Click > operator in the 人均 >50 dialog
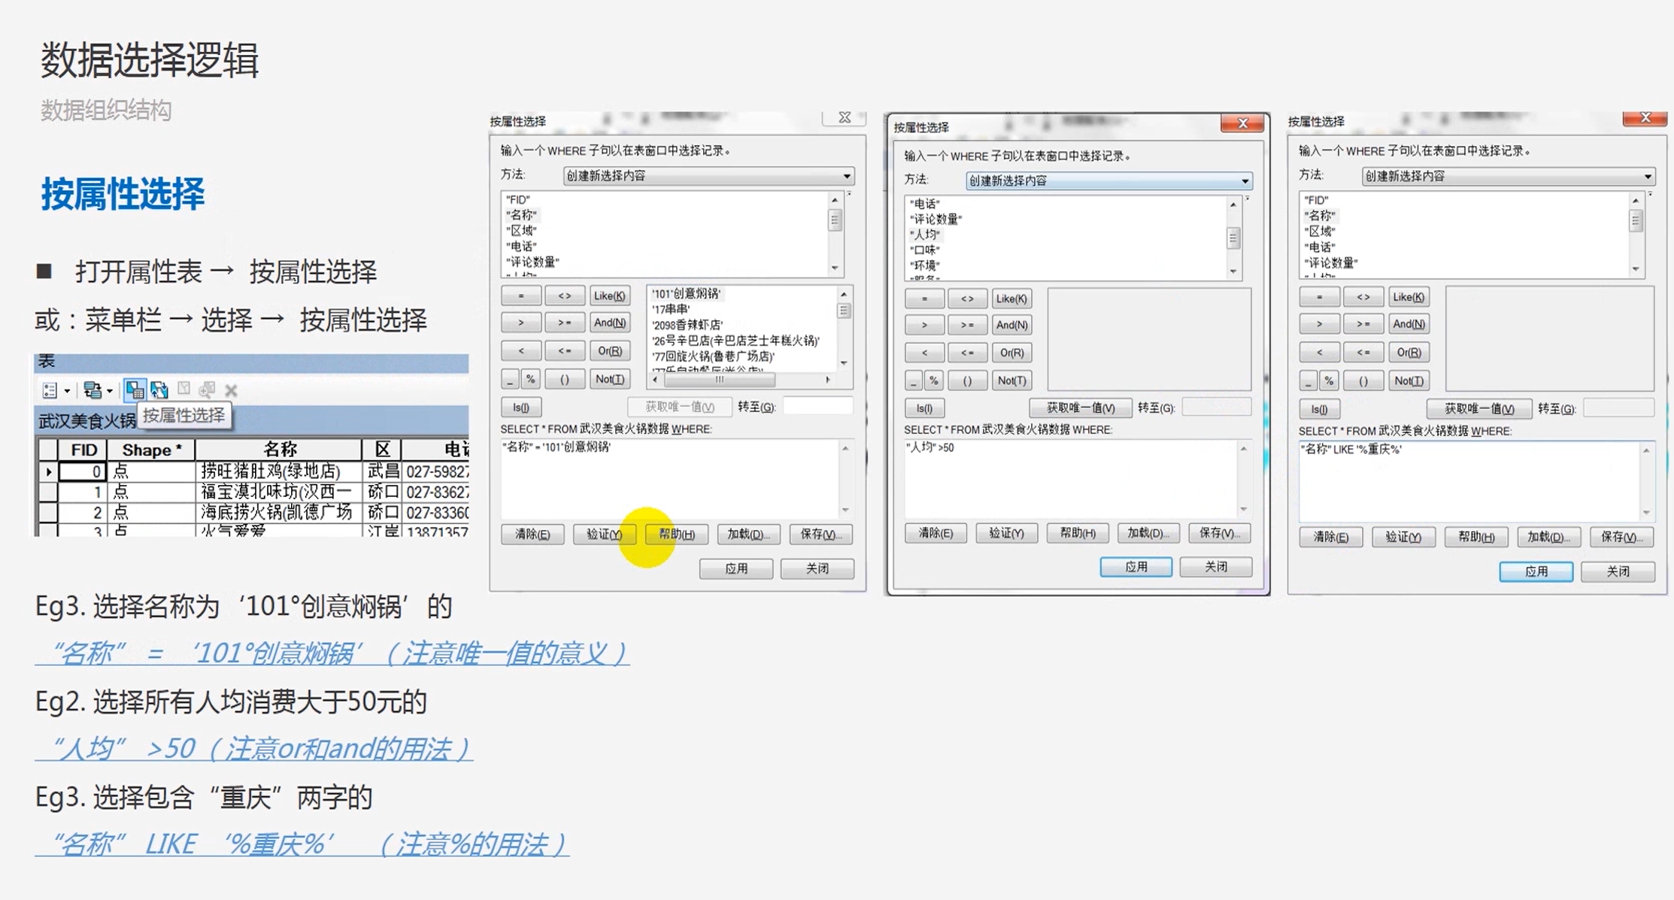 (924, 326)
